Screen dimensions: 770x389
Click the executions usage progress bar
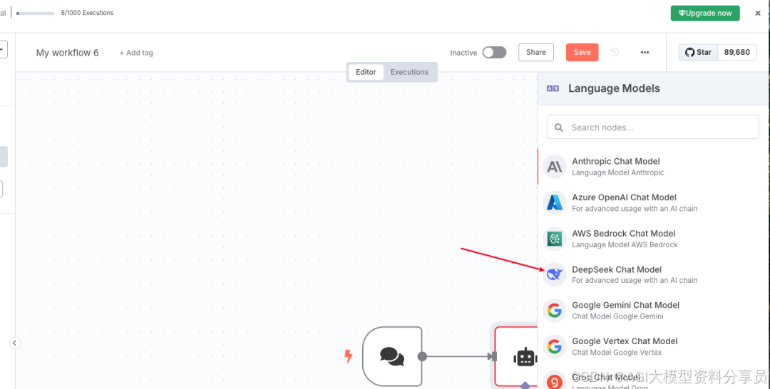(x=35, y=14)
